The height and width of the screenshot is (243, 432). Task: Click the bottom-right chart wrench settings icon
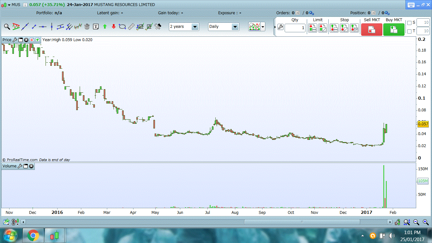[398, 222]
